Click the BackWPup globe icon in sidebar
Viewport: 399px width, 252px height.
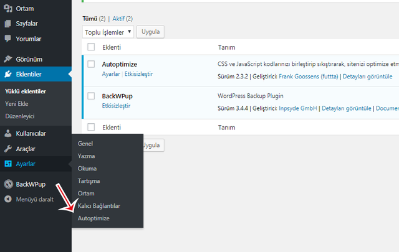pos(8,184)
